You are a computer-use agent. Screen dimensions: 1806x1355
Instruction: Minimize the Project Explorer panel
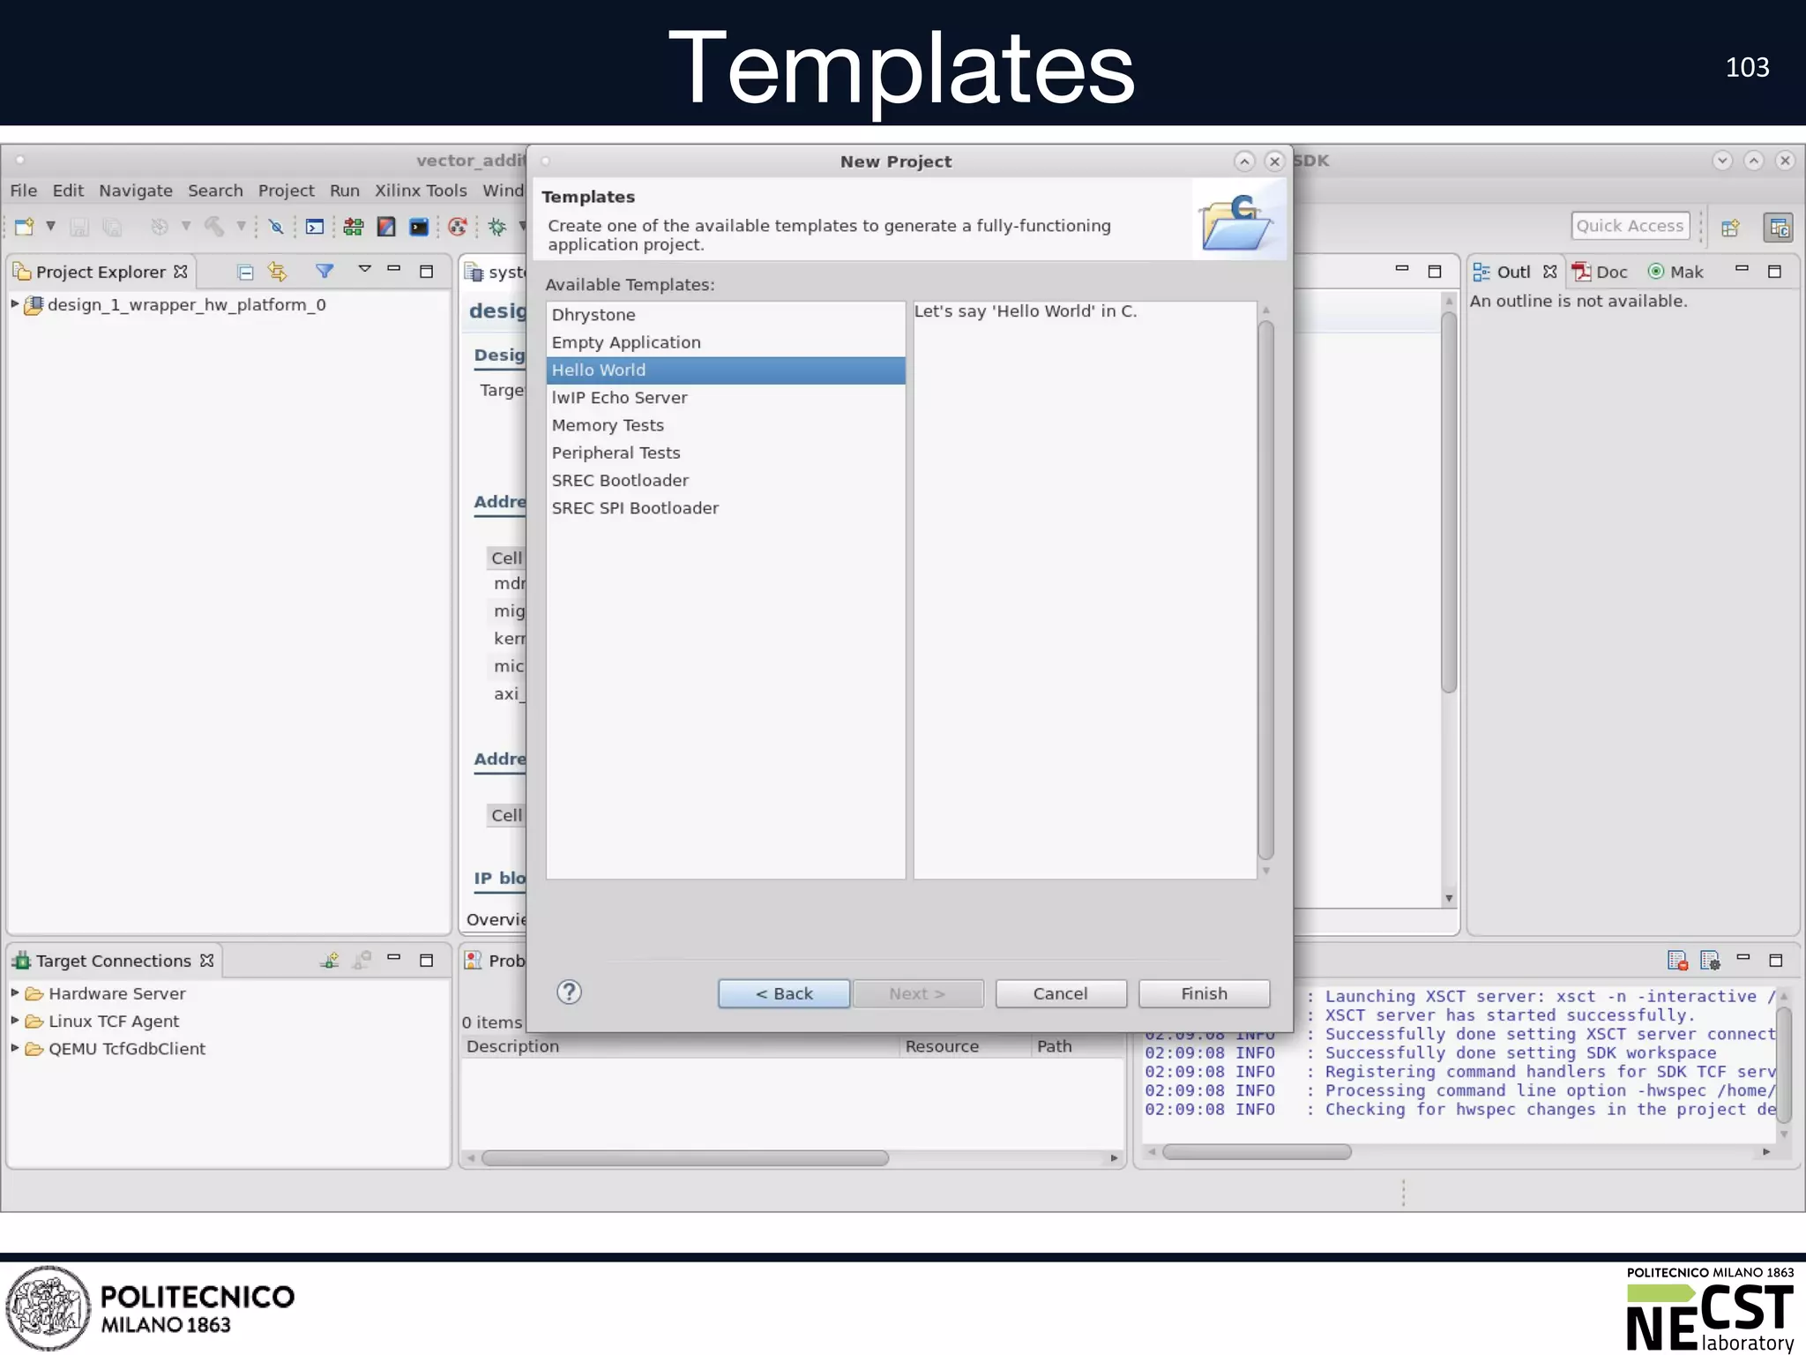pyautogui.click(x=394, y=268)
